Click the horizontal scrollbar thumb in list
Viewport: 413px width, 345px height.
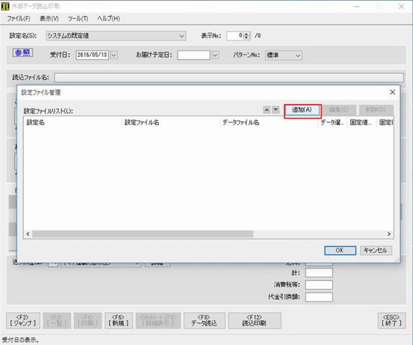coord(143,234)
